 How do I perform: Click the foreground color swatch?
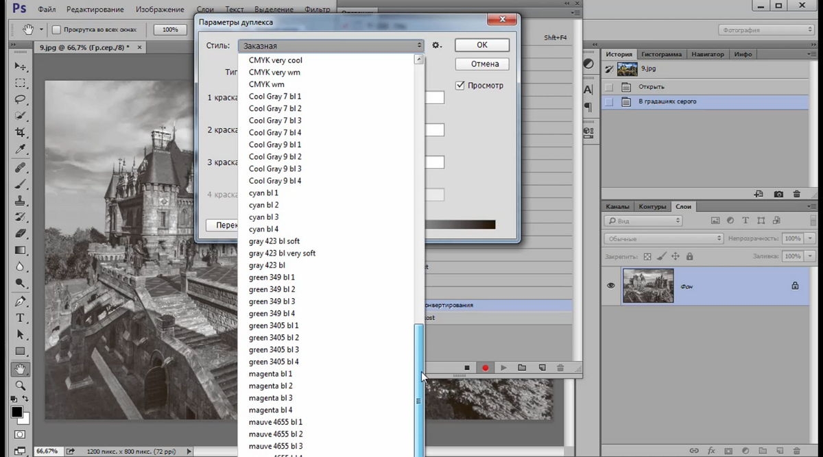click(x=16, y=412)
